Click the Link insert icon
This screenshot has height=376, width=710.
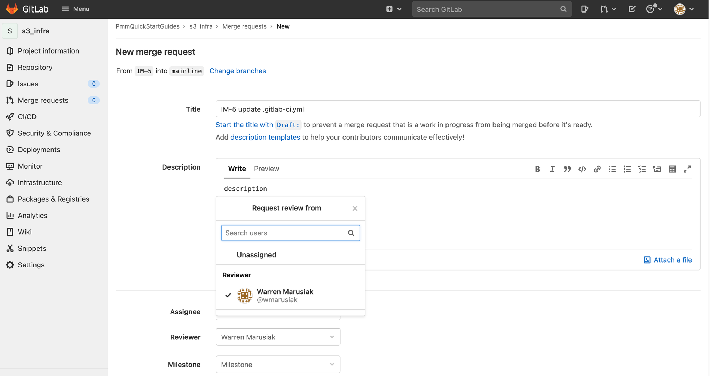597,168
